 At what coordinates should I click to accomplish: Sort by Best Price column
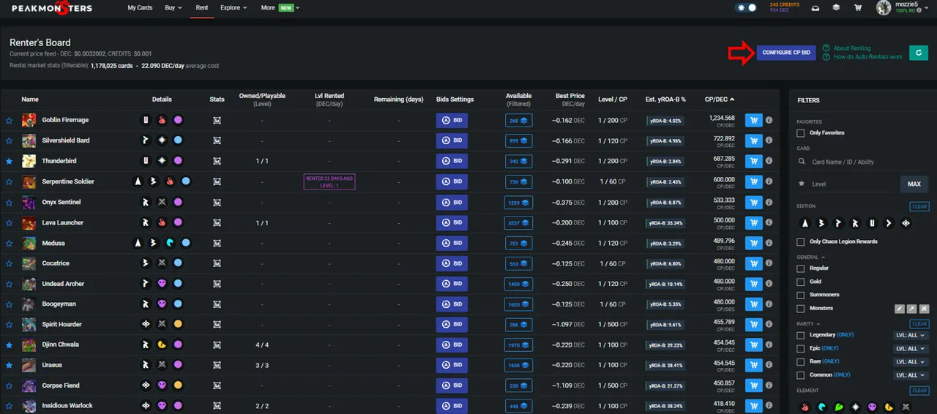570,96
